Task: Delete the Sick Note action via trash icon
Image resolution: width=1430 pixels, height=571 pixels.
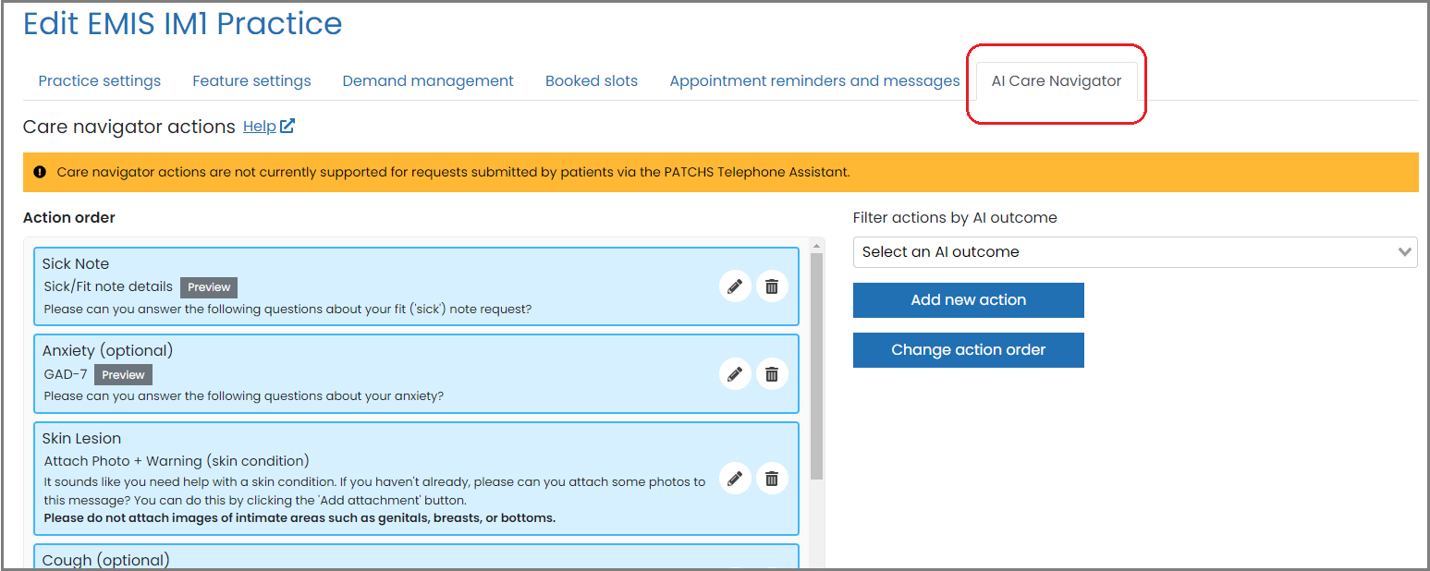Action: [772, 286]
